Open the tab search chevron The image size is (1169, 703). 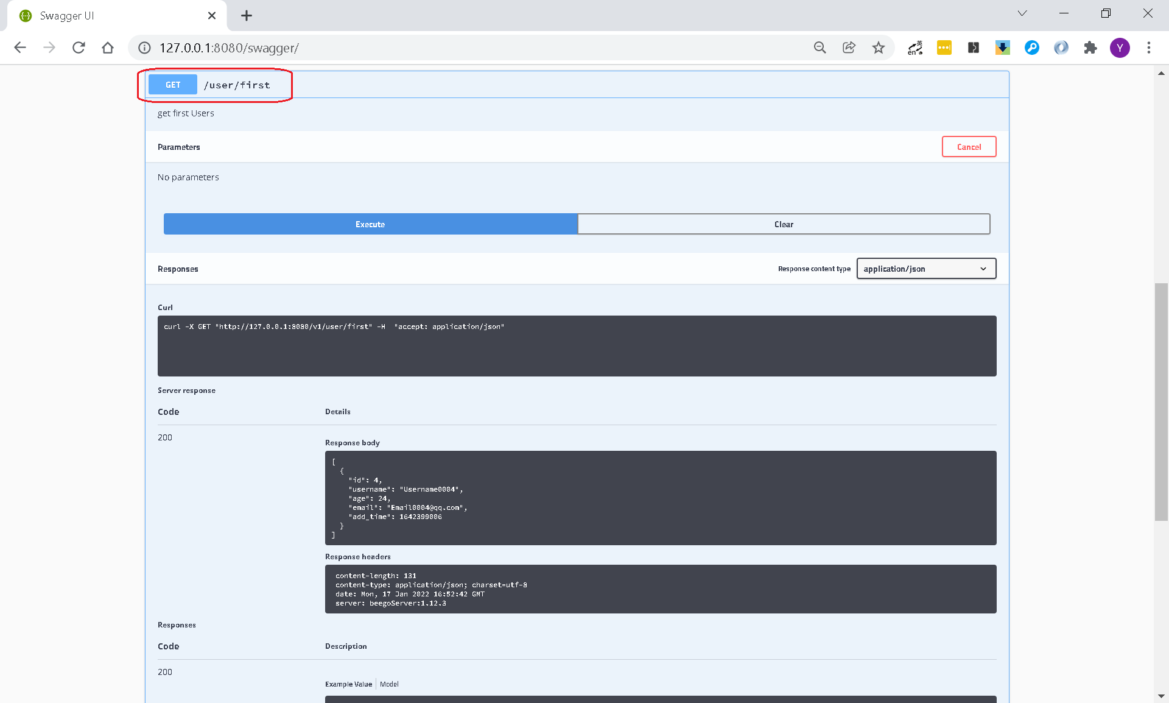[x=1022, y=13]
